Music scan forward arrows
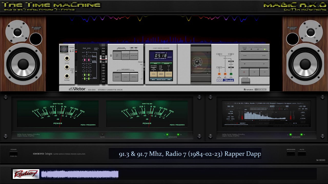 click(169, 79)
